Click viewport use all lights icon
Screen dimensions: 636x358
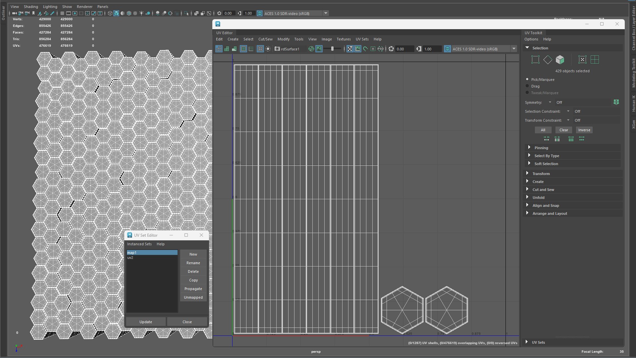point(141,13)
